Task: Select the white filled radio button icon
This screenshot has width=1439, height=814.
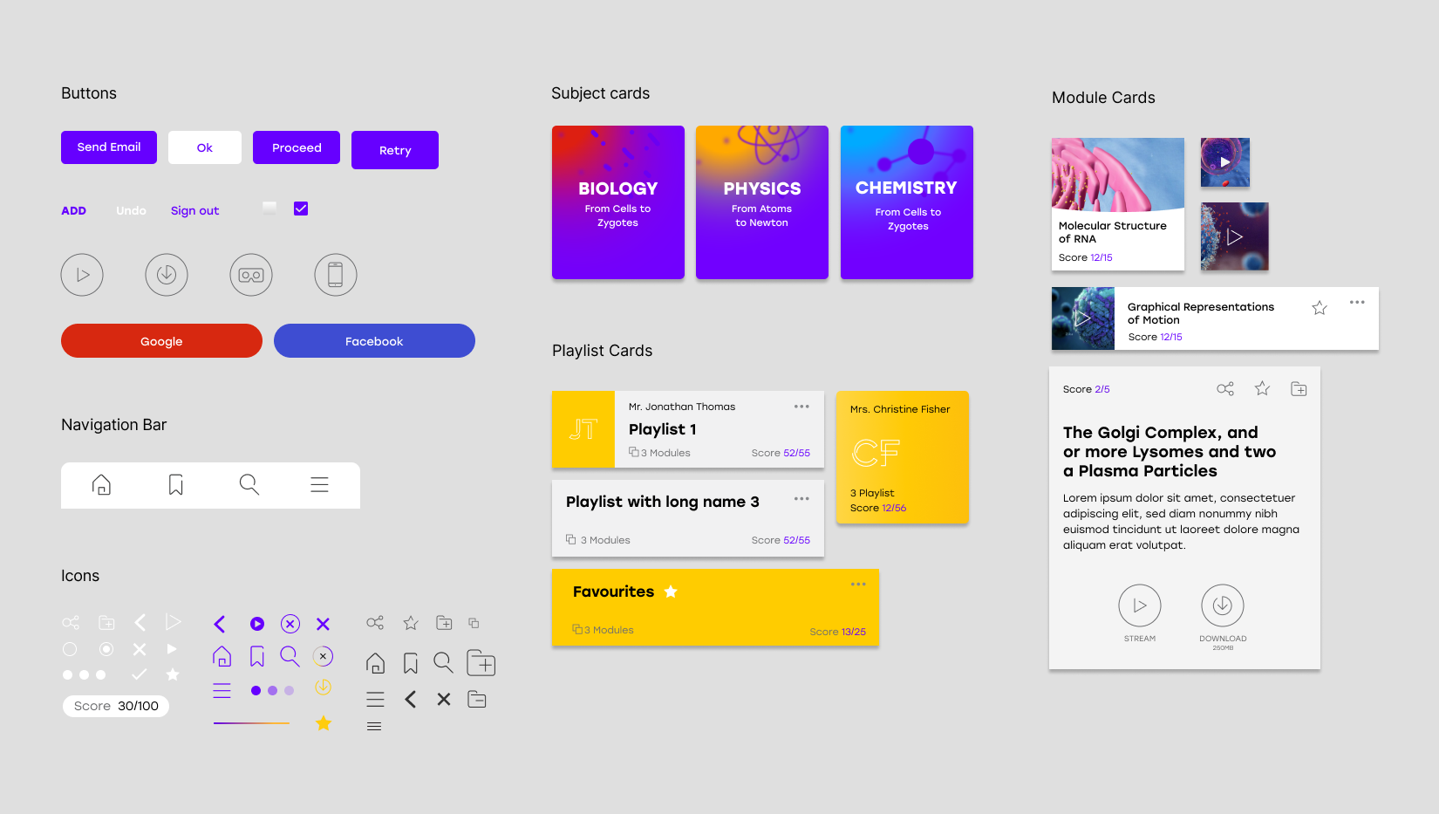Action: click(106, 649)
